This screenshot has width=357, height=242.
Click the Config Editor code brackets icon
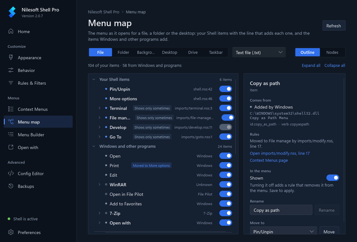coord(11,174)
